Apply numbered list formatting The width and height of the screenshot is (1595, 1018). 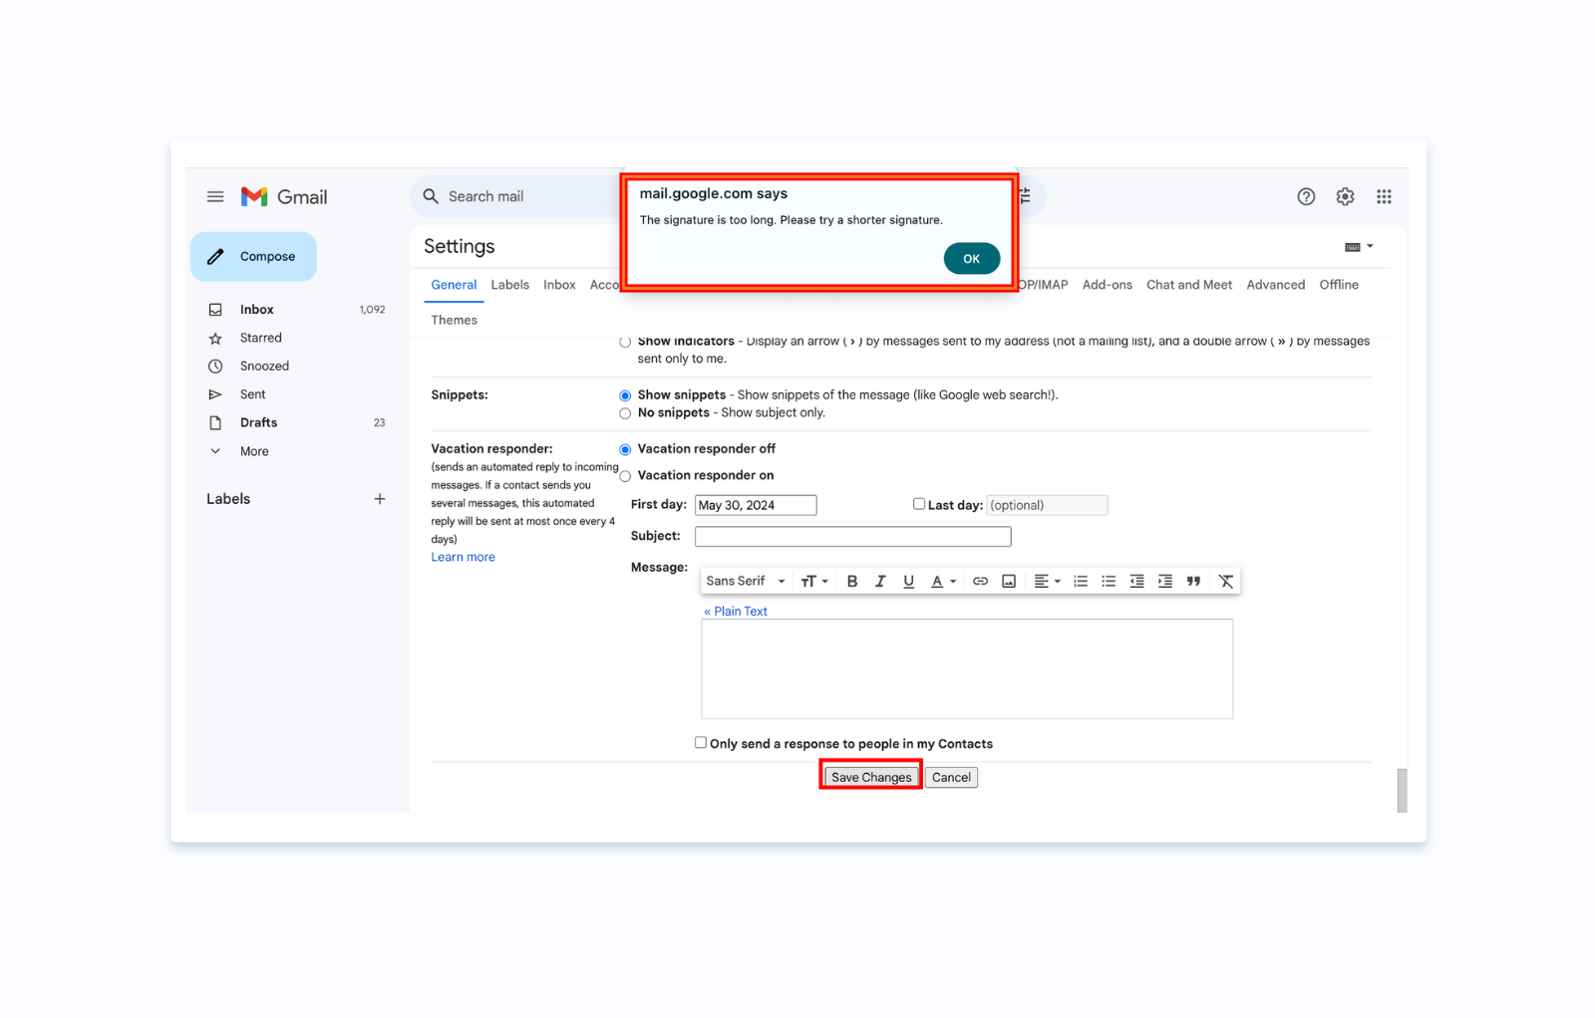tap(1080, 582)
